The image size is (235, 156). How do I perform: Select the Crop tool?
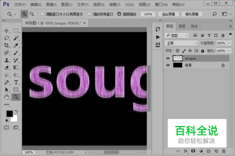tap(6, 45)
